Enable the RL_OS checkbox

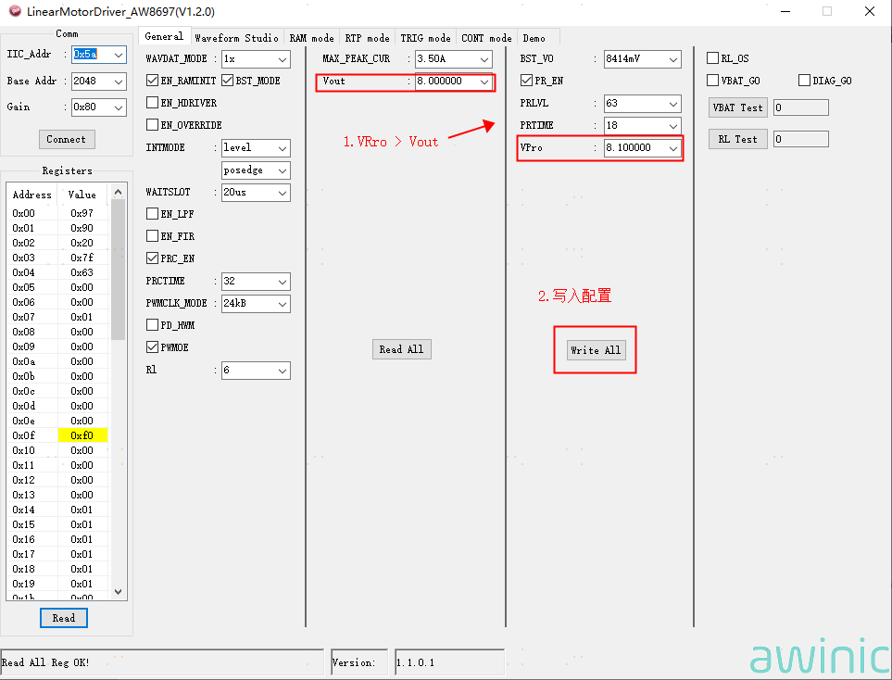click(712, 58)
